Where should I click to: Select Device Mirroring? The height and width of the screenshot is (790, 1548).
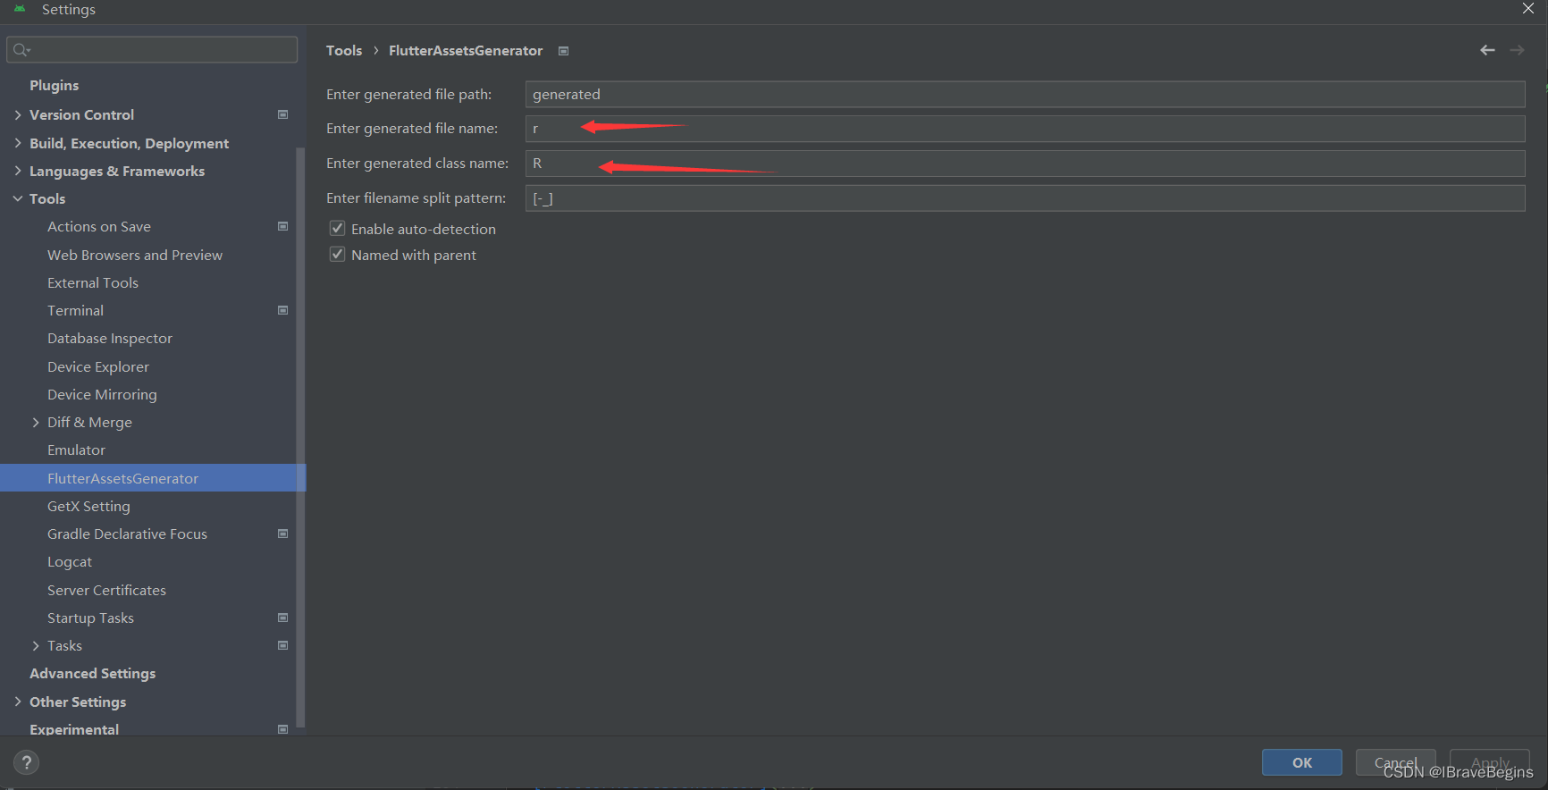point(102,394)
